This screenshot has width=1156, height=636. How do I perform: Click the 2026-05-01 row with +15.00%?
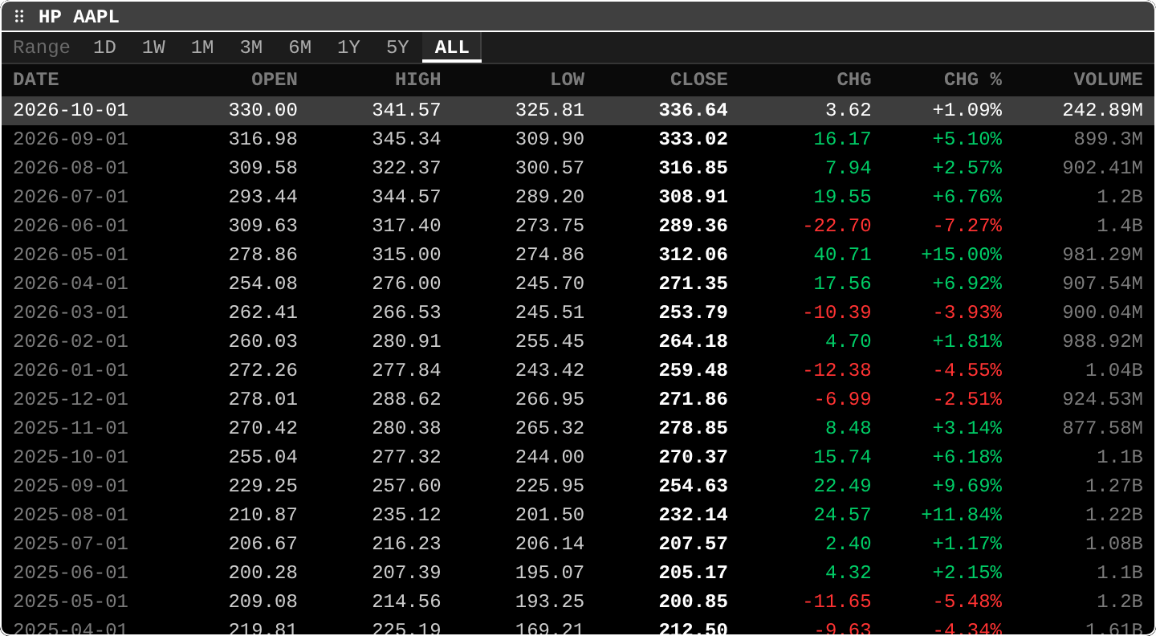pos(578,255)
